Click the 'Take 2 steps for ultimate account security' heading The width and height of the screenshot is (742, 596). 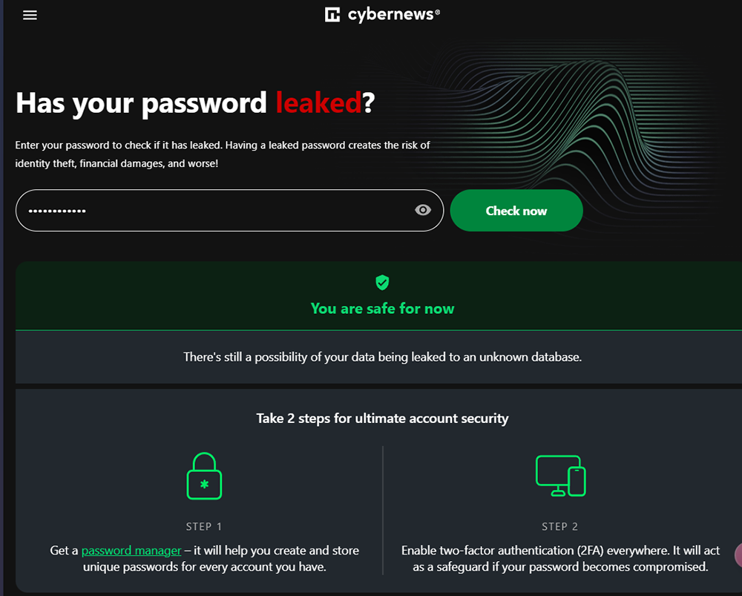coord(382,419)
